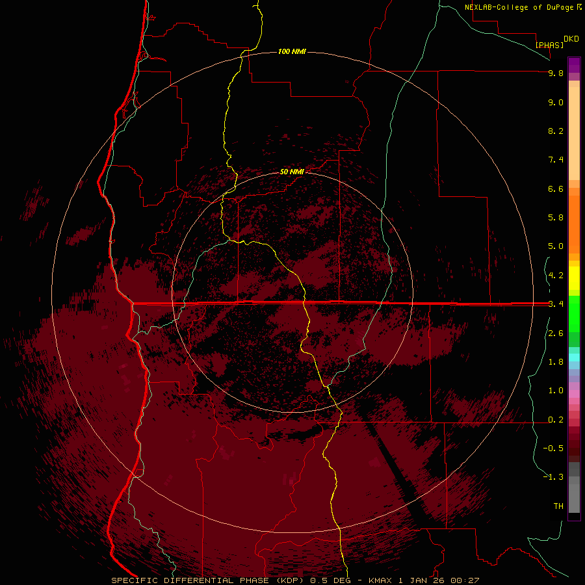Click the 9.8 value on color scale

556,73
